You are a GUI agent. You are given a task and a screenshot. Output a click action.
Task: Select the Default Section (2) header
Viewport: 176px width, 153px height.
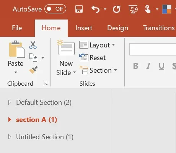point(44,103)
